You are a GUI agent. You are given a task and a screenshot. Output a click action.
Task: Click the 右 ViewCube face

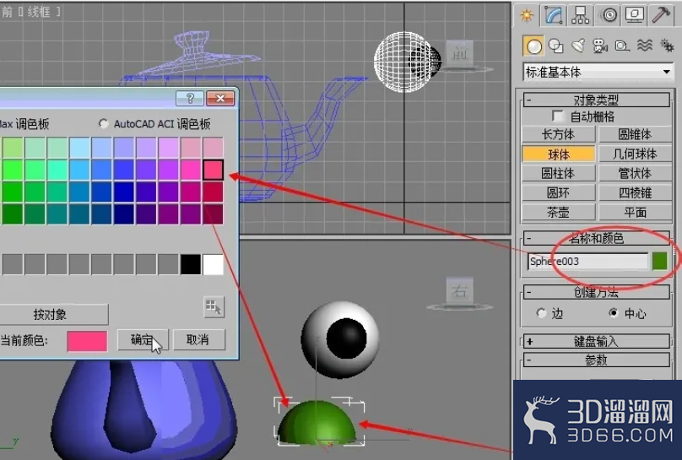tap(460, 290)
